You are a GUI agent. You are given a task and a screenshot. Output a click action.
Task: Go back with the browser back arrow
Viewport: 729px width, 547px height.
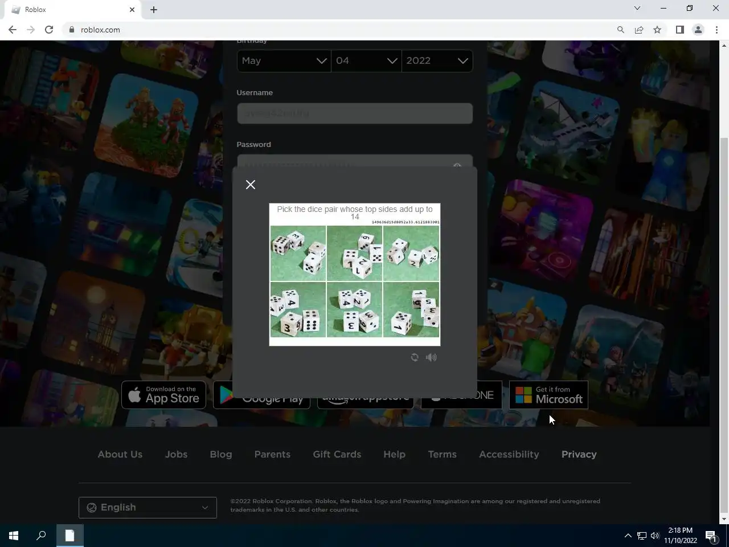13,30
